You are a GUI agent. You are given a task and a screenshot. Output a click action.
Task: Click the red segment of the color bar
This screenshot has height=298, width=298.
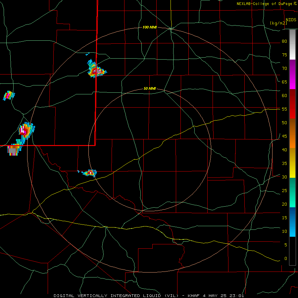(x=292, y=104)
